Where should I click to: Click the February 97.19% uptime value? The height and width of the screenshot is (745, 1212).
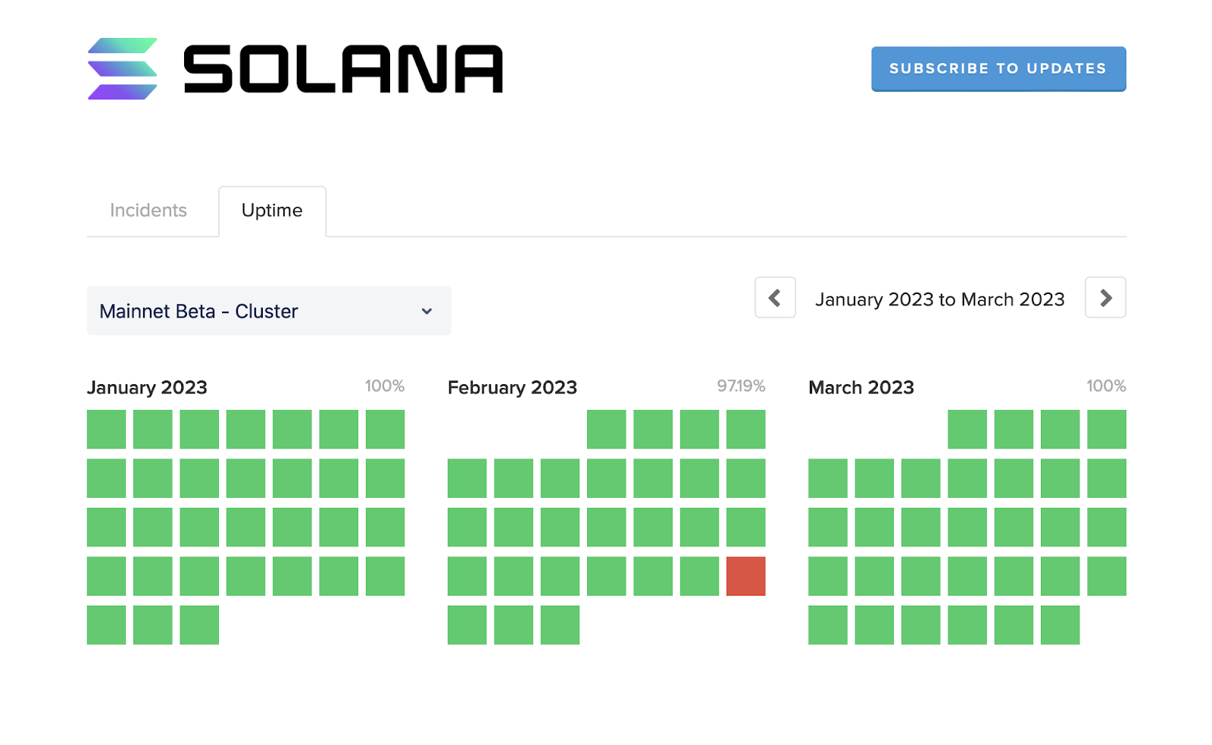pyautogui.click(x=742, y=386)
